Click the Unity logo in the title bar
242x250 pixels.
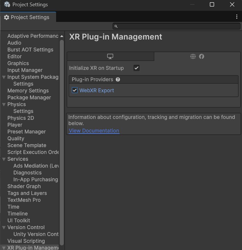[7, 5]
